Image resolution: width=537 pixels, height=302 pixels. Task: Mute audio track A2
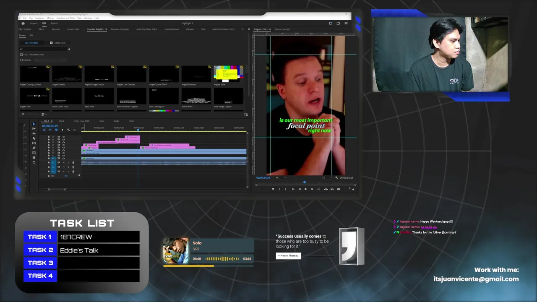pyautogui.click(x=63, y=167)
